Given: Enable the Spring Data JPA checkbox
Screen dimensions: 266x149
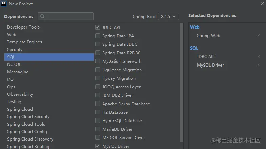Looking at the screenshot, I should pos(98,36).
